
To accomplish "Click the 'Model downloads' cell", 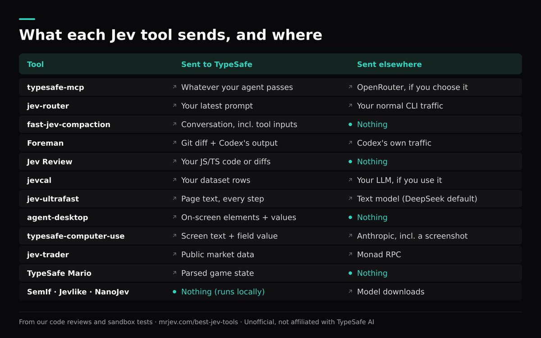I will 390,292.
